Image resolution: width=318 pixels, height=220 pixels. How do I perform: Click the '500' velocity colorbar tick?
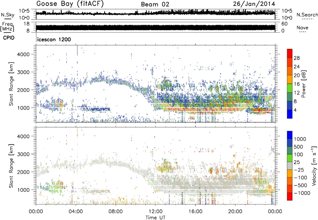299,147
